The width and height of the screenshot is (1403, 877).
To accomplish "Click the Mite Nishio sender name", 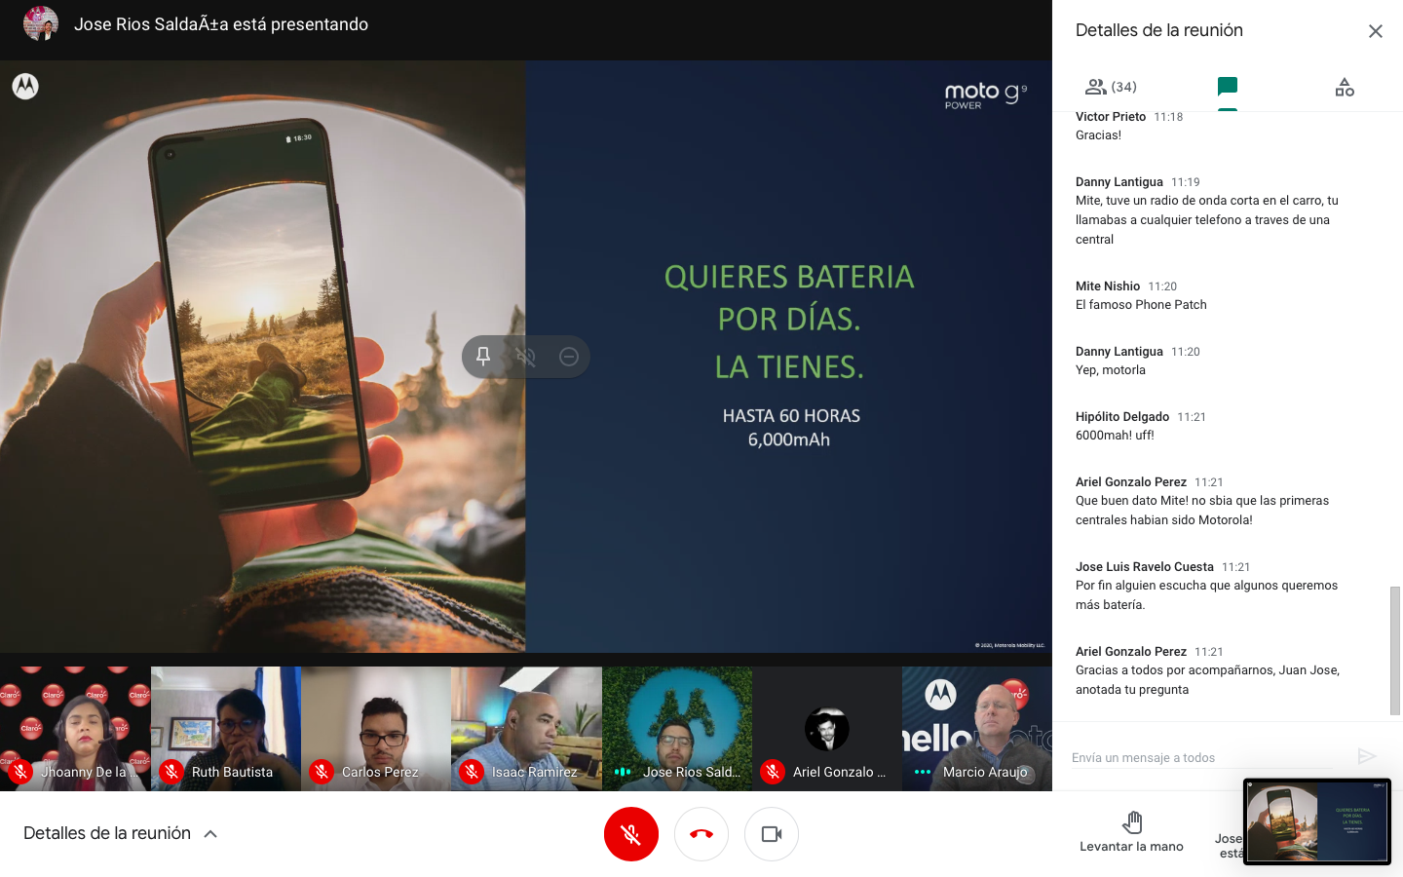I will pos(1108,286).
